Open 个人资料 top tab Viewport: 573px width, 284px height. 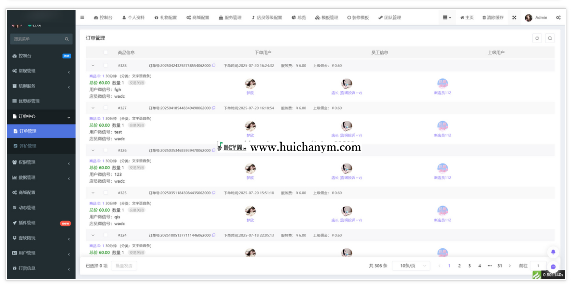[133, 18]
